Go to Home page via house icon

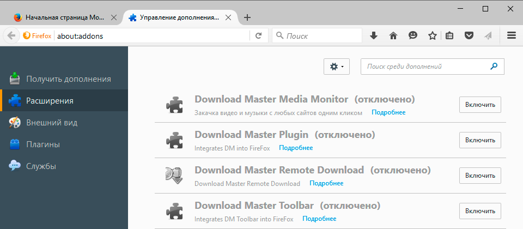click(393, 36)
